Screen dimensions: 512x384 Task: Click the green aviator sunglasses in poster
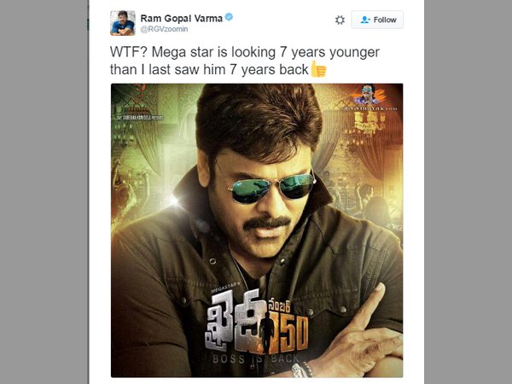pos(271,189)
